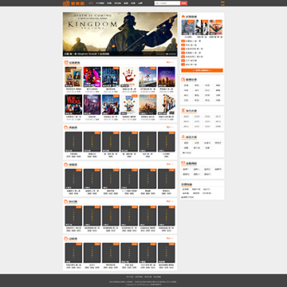
Task: Click the first year tag in the year panel
Action: (x=186, y=116)
